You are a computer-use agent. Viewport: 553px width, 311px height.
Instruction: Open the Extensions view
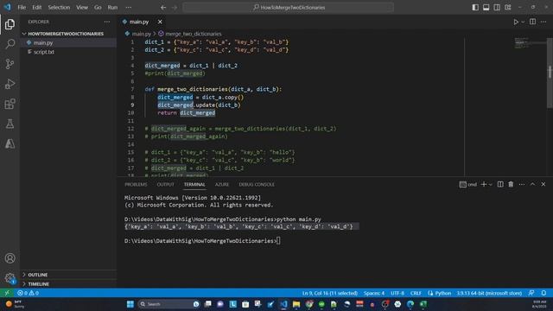(x=10, y=104)
